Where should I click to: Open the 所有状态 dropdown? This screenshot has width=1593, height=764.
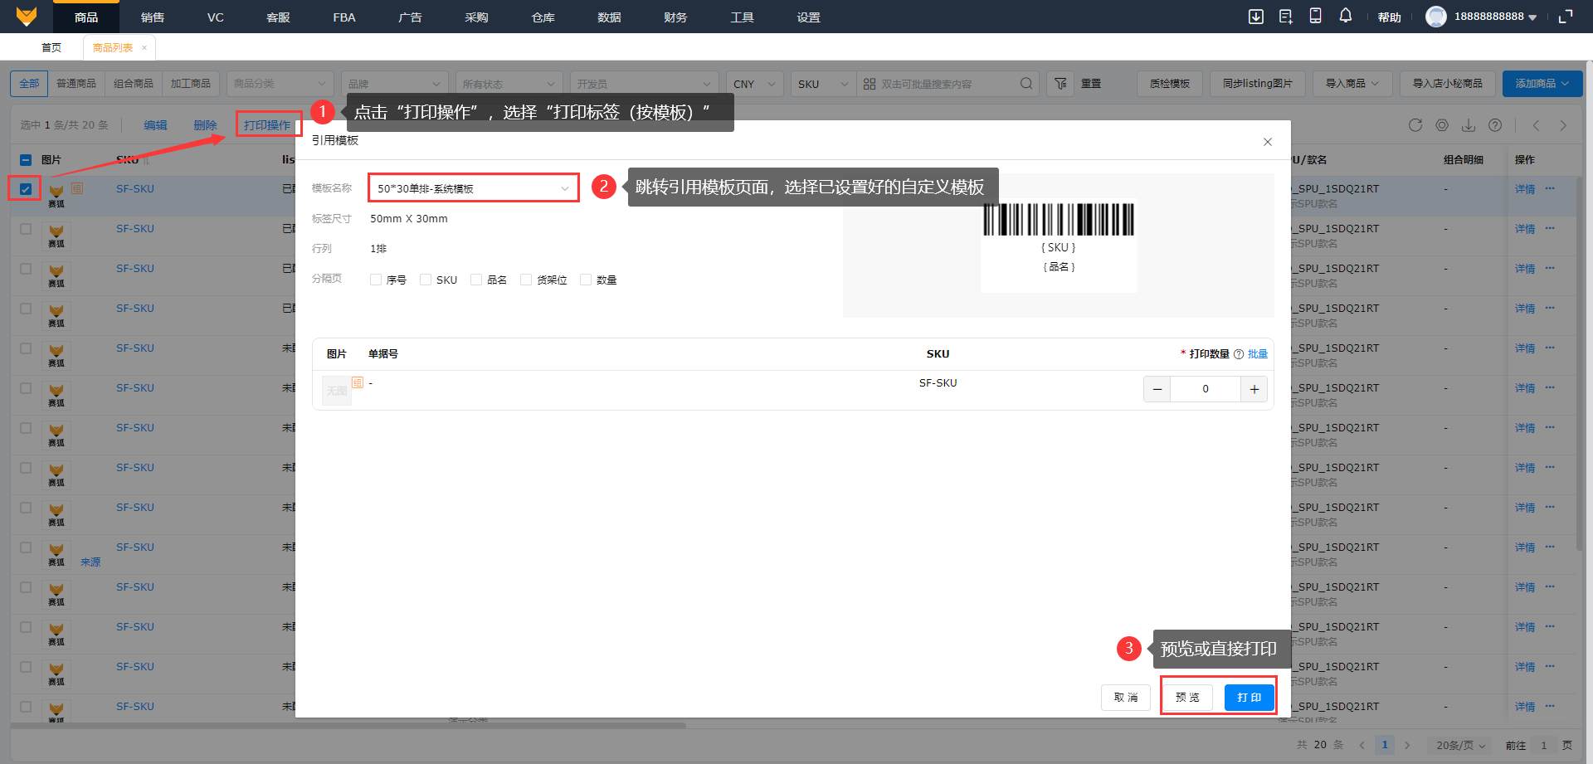(509, 84)
